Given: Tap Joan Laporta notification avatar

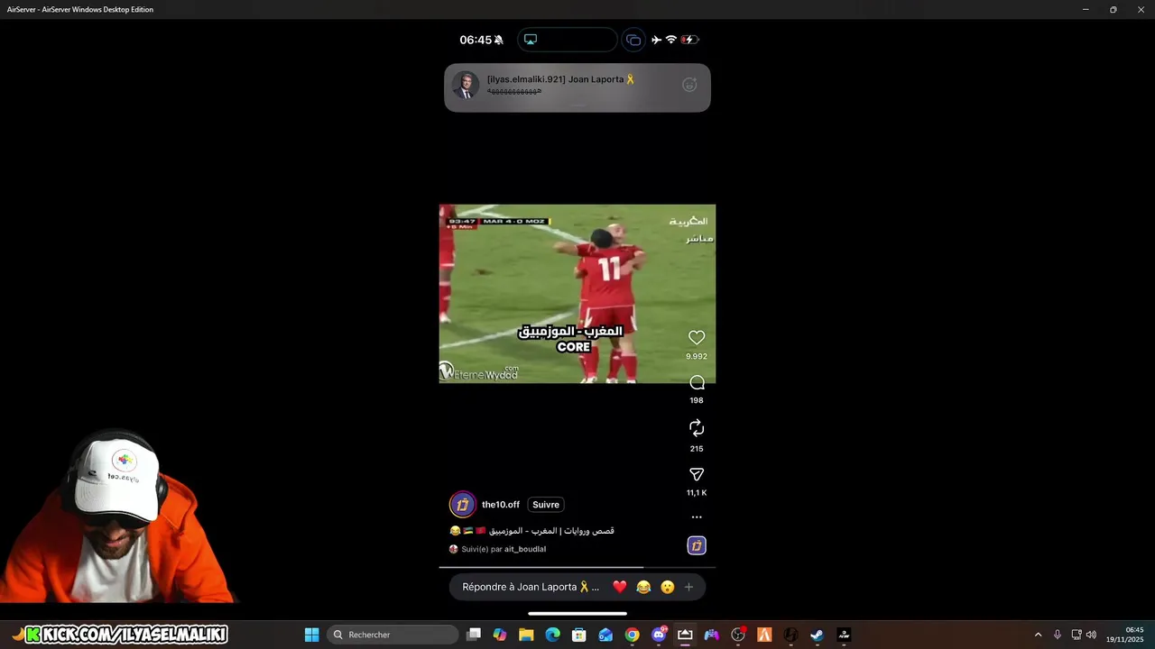Looking at the screenshot, I should tap(466, 86).
